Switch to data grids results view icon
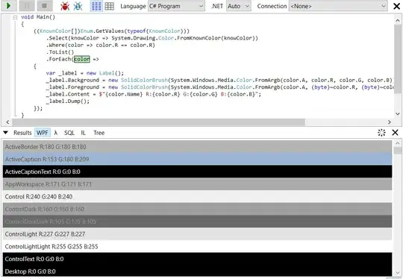This screenshot has height=279, width=403. pos(109,6)
